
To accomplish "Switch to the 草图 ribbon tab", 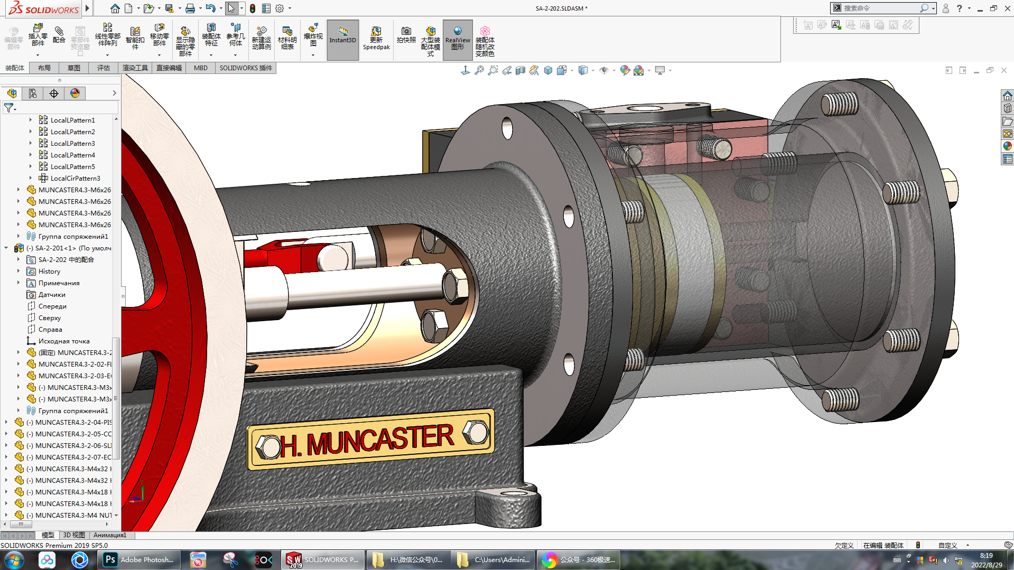I will pos(74,68).
